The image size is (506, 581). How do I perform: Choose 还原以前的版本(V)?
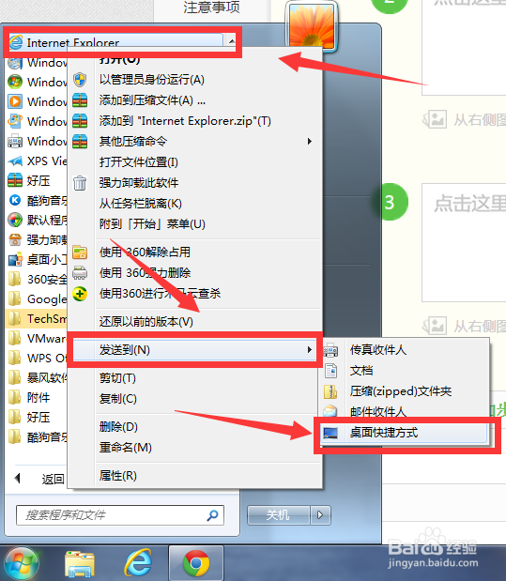146,322
